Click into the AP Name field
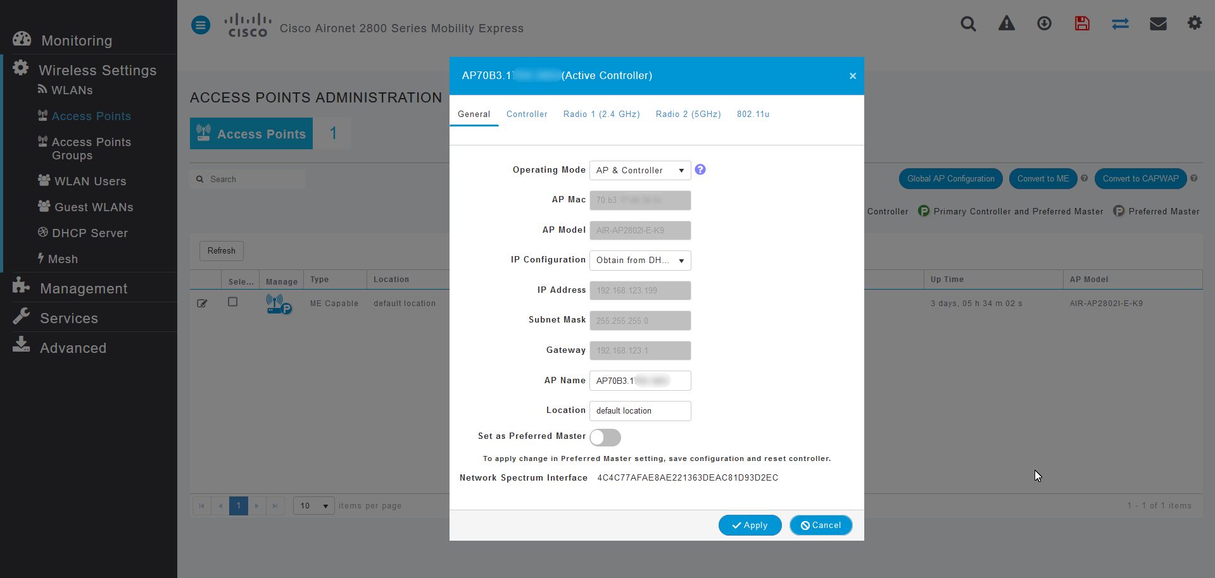Screen dimensions: 1215x578 point(640,381)
